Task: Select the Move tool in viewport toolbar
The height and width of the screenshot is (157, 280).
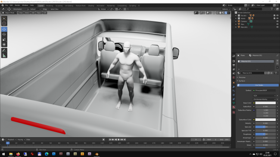Action: [4, 29]
